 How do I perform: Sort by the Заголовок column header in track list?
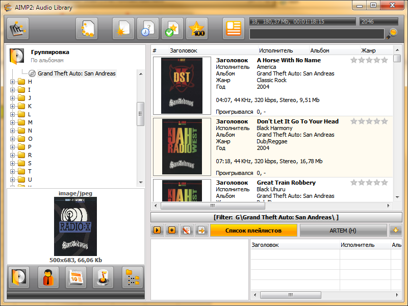click(x=213, y=50)
